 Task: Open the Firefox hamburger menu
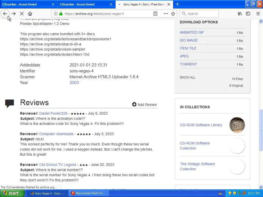point(258,14)
